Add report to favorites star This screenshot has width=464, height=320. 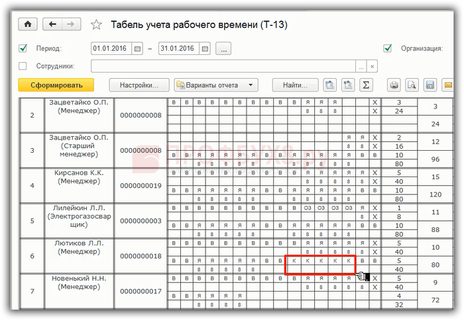96,24
